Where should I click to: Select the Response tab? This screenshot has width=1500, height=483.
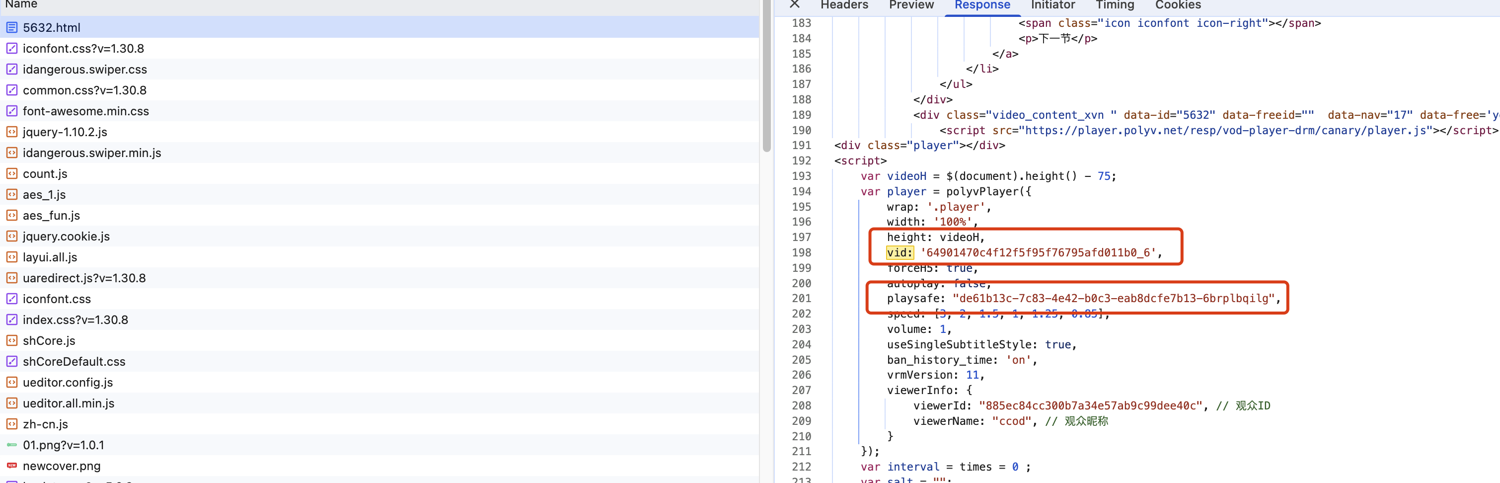(982, 5)
